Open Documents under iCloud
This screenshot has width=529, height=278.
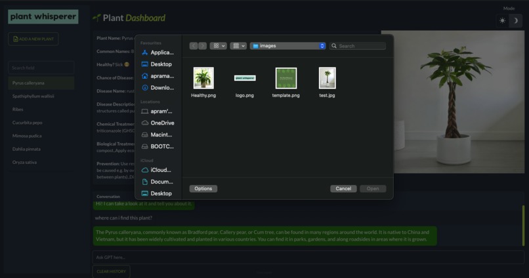click(158, 182)
